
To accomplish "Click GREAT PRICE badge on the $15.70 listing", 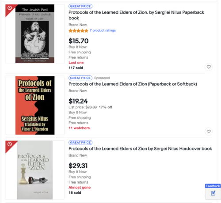I will pyautogui.click(x=80, y=6).
